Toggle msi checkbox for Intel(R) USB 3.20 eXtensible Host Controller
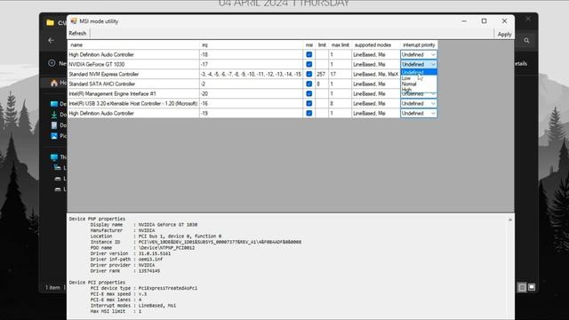Image resolution: width=569 pixels, height=320 pixels. (x=309, y=103)
